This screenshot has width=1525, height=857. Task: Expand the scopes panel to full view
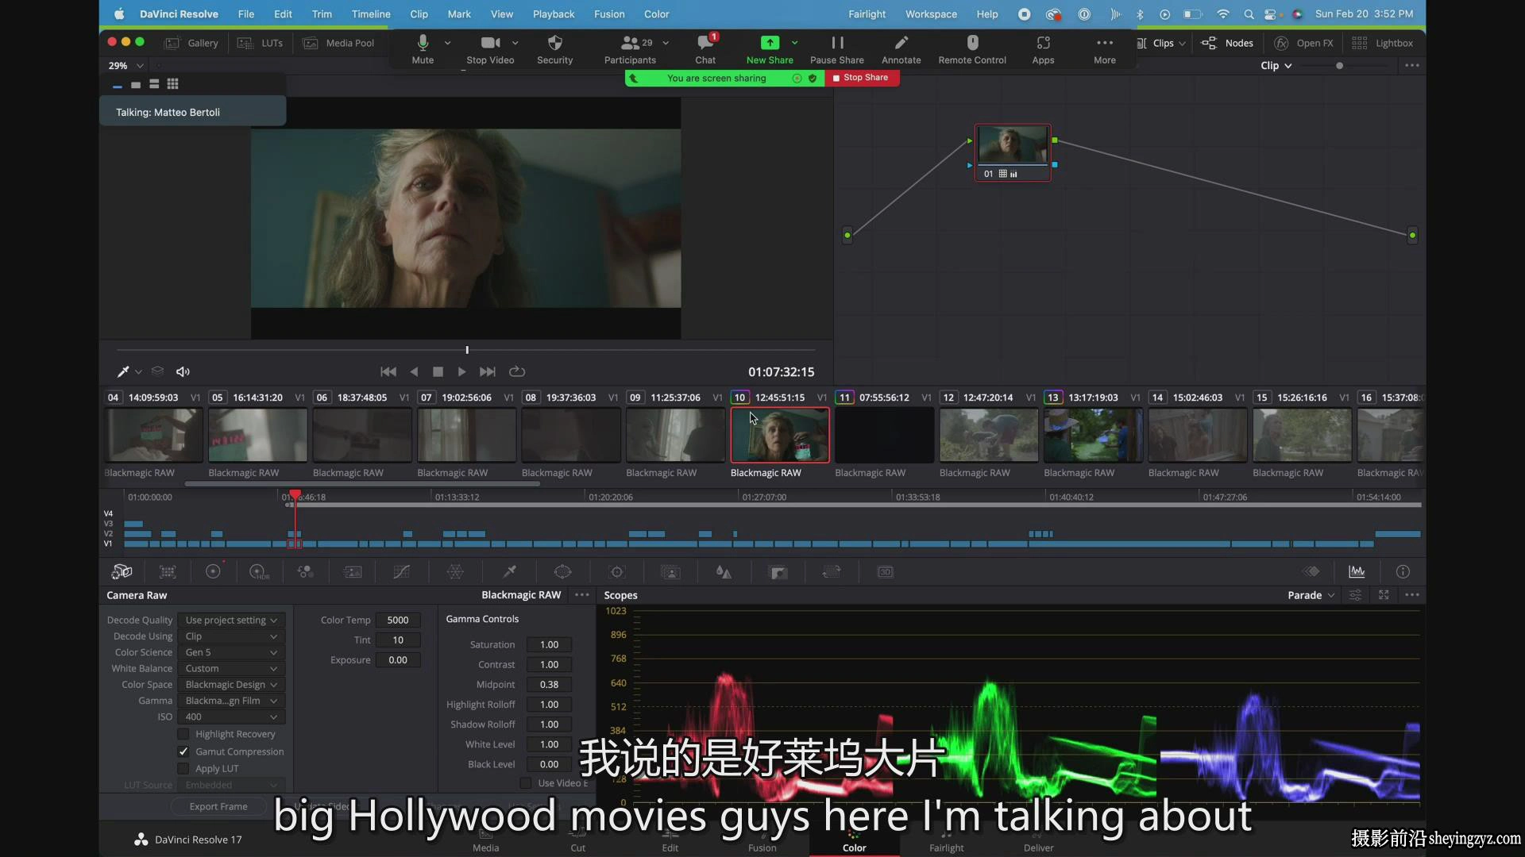pos(1384,595)
